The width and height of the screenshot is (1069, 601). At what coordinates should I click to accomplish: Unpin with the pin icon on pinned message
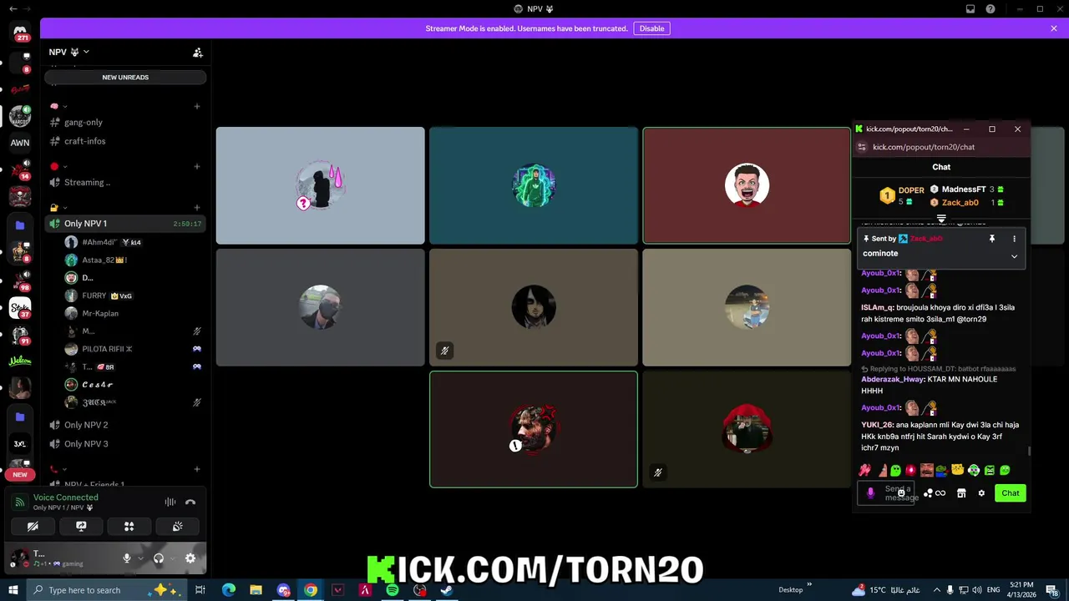[x=992, y=239]
